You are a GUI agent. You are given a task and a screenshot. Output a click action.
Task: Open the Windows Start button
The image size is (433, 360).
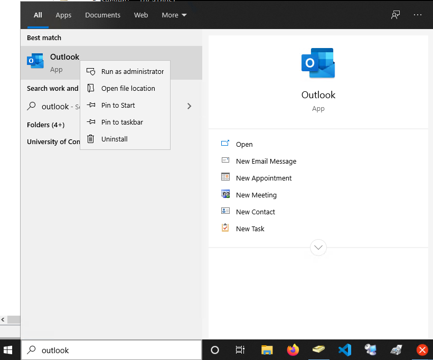(x=8, y=350)
